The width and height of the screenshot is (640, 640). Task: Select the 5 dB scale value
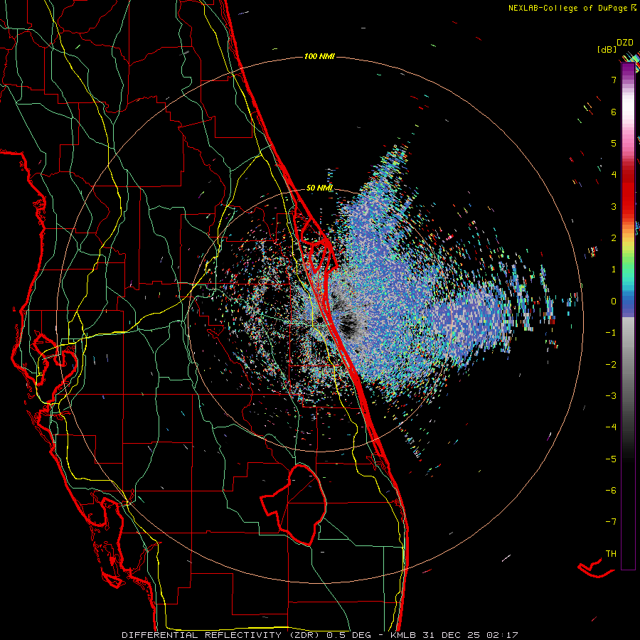(614, 143)
